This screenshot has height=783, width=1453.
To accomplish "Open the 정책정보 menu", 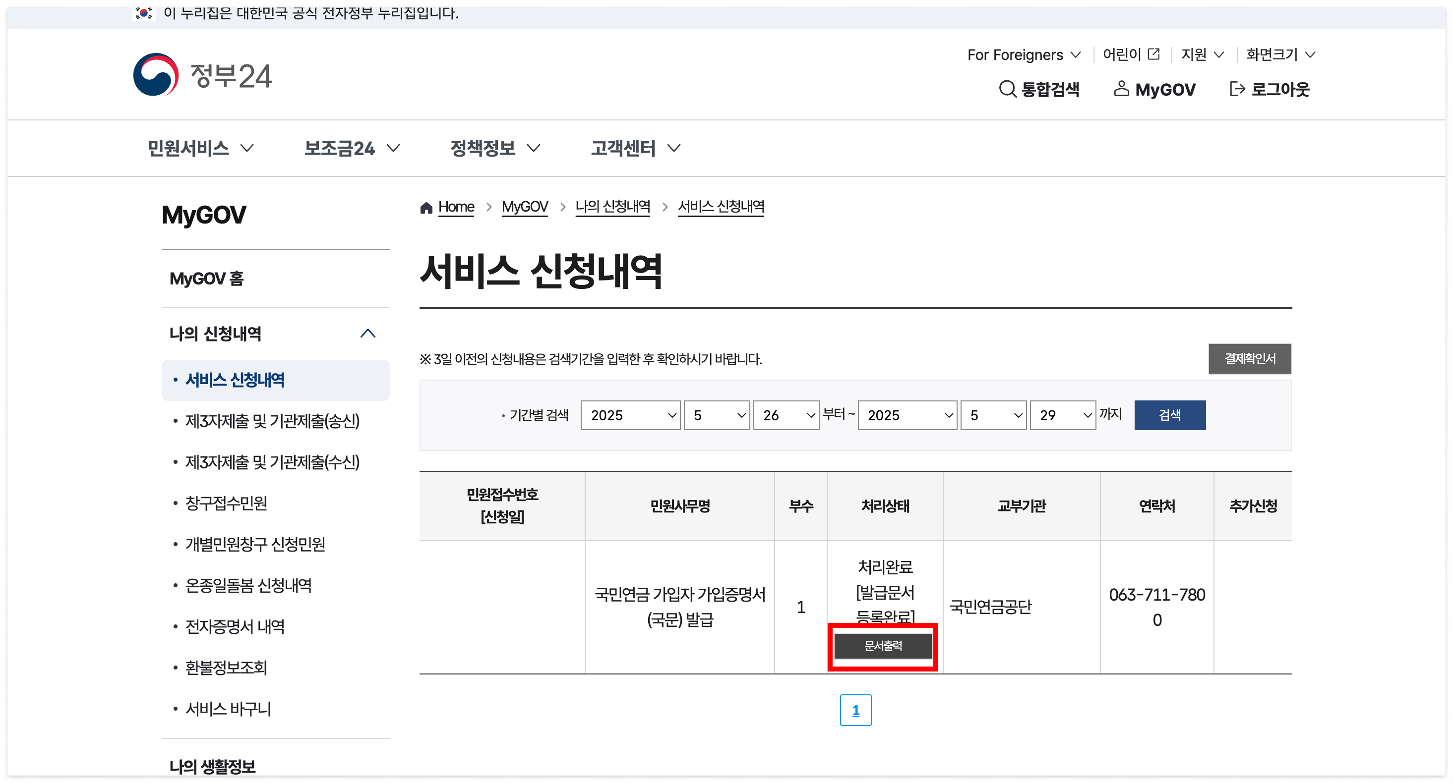I will pyautogui.click(x=495, y=148).
